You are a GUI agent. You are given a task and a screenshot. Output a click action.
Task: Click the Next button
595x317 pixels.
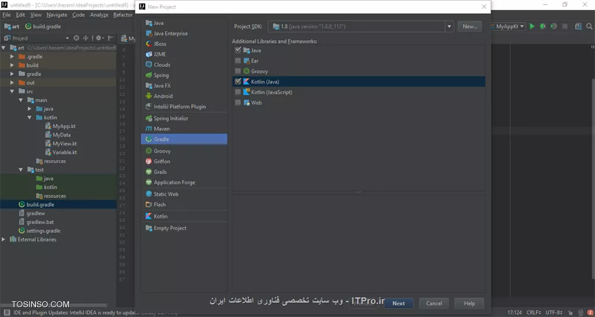pyautogui.click(x=399, y=303)
